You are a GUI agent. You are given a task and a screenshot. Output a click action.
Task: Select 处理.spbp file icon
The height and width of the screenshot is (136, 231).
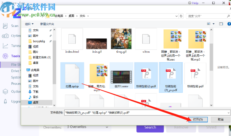(x=72, y=74)
